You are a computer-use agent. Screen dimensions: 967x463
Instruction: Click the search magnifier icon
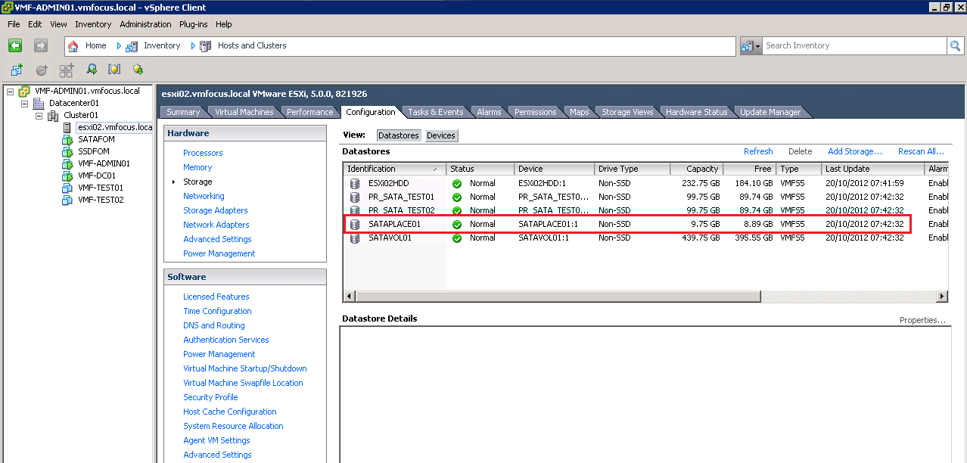(956, 45)
